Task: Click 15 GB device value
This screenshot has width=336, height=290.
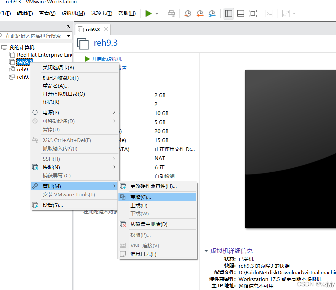Action: pyautogui.click(x=161, y=140)
